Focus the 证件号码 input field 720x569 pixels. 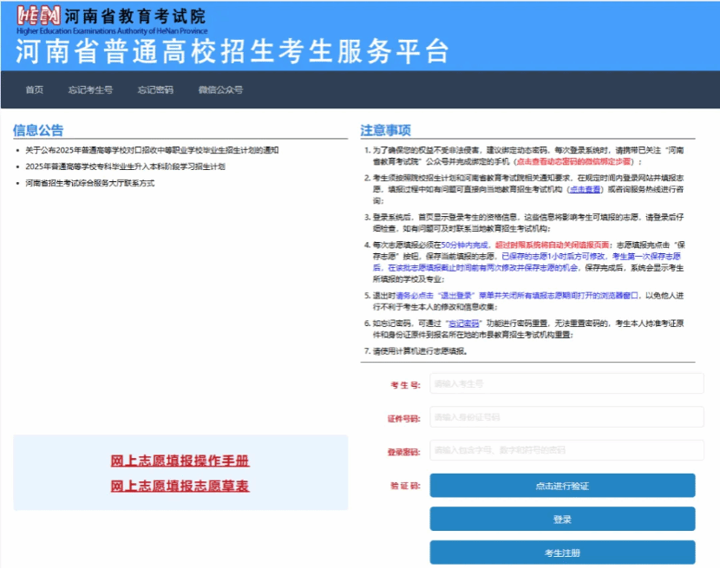click(566, 417)
